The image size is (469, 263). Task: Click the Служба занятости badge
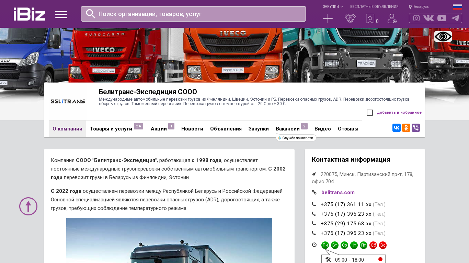(x=296, y=138)
